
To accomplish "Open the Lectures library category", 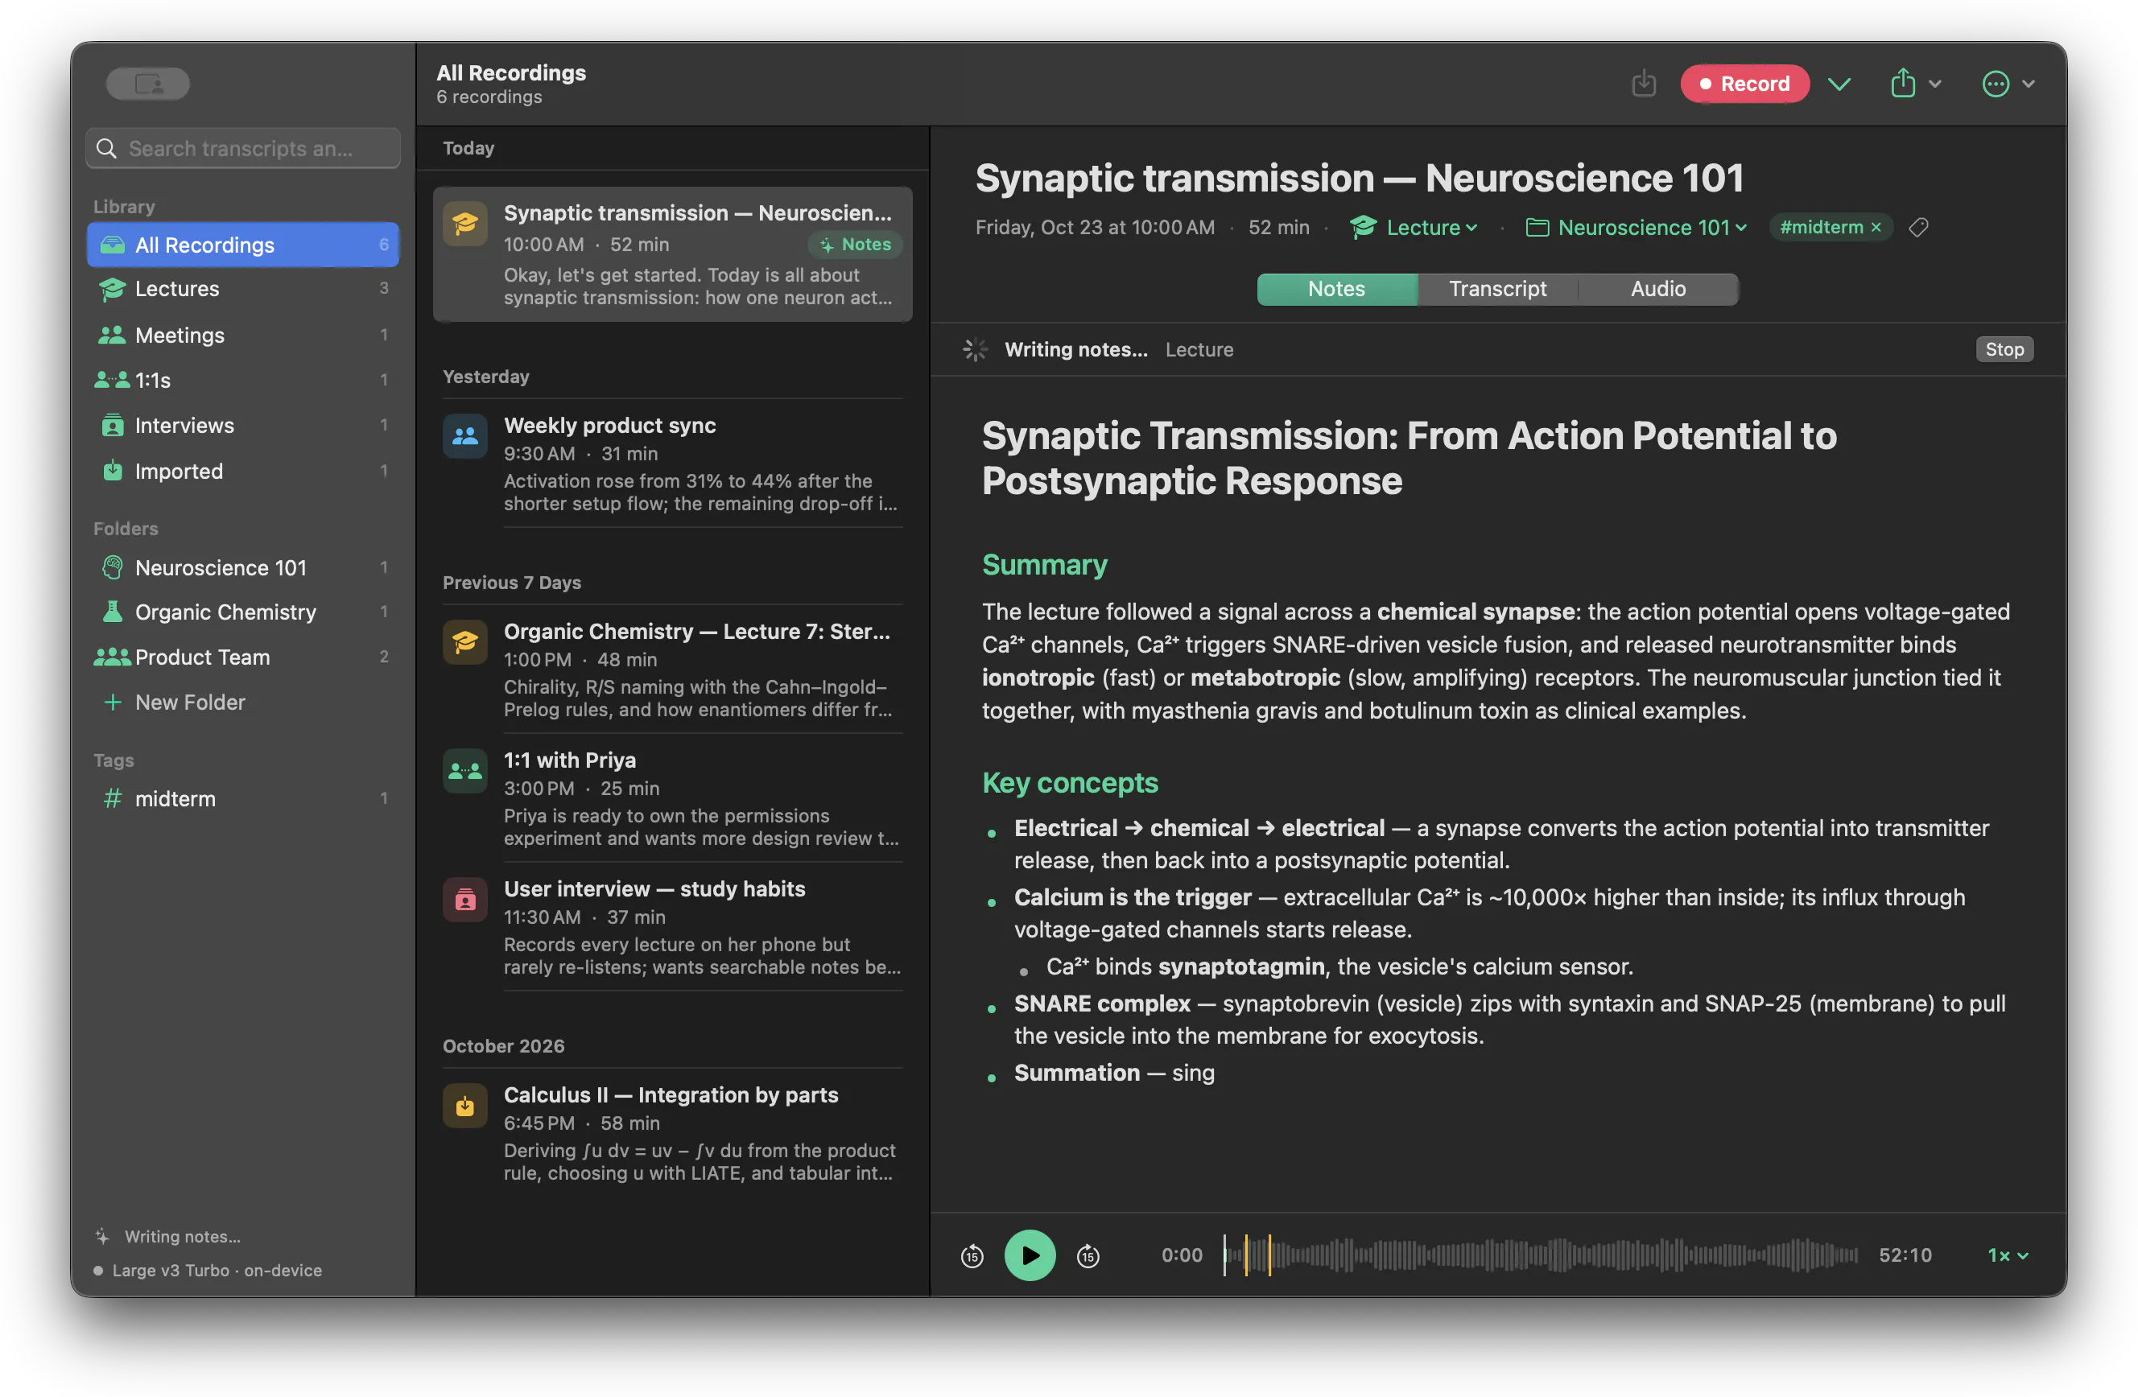I will click(x=242, y=288).
